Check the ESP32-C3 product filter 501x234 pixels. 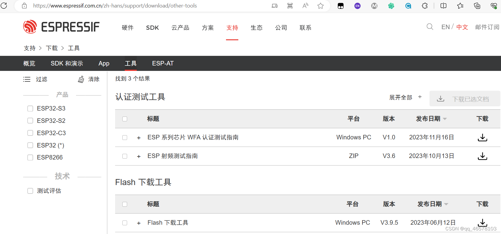[x=30, y=133]
